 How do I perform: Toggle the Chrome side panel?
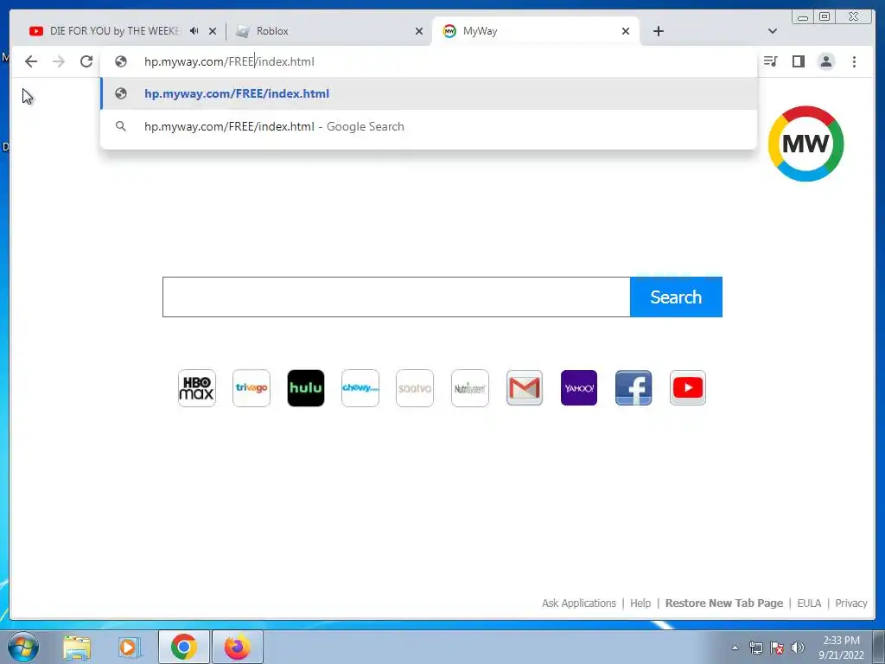(798, 61)
